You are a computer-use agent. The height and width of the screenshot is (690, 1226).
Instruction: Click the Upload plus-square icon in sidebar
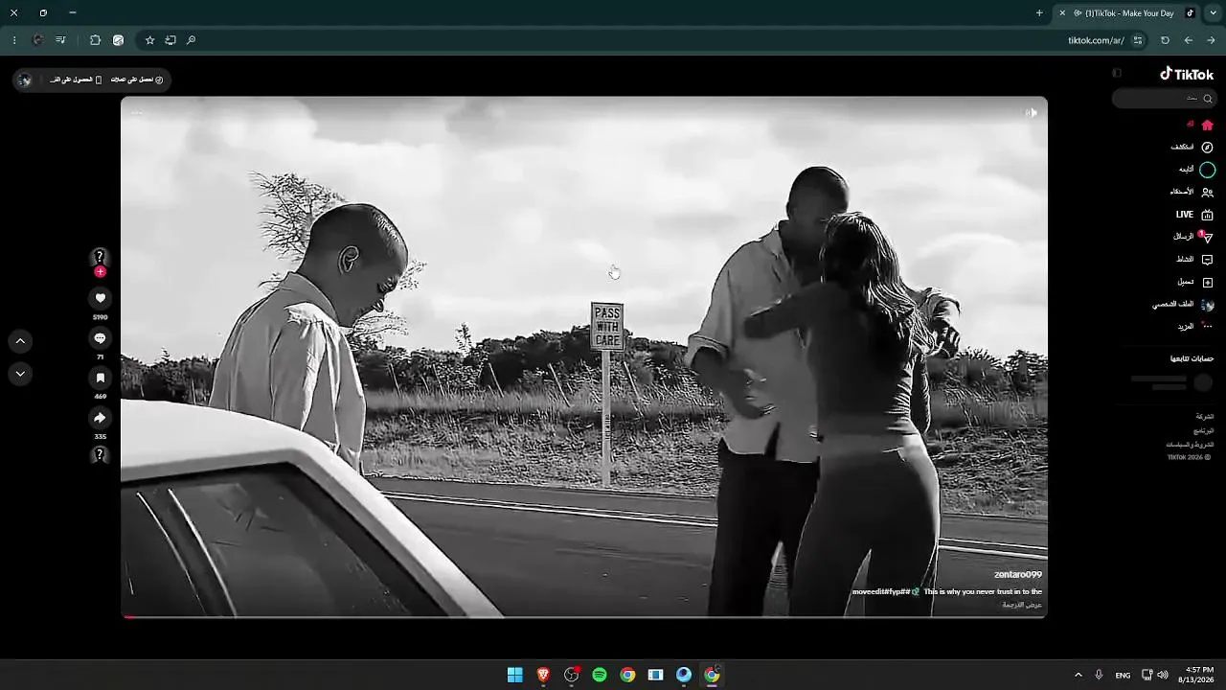click(x=1207, y=282)
